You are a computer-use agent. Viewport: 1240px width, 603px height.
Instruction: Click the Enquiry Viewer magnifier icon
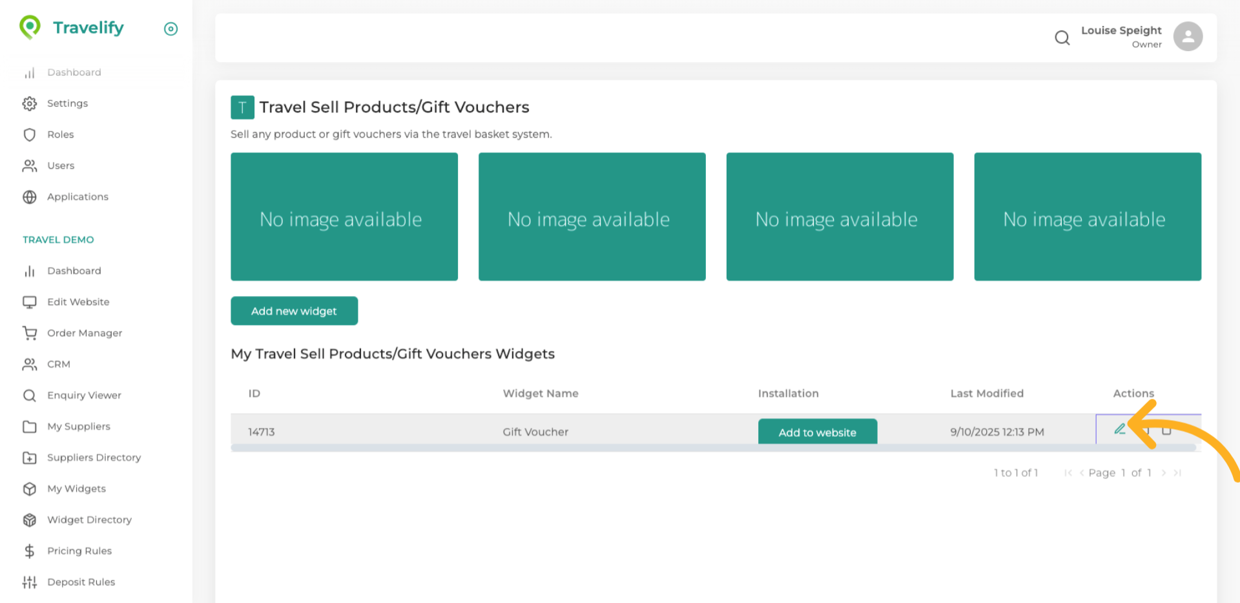(x=30, y=395)
